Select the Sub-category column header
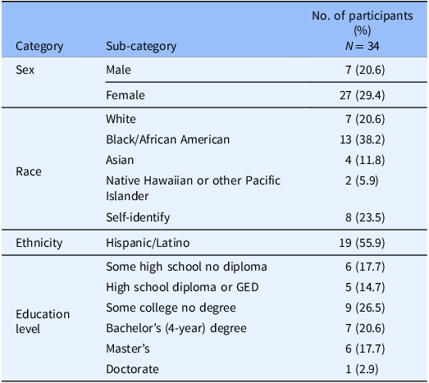This screenshot has height=383, width=429. (141, 46)
